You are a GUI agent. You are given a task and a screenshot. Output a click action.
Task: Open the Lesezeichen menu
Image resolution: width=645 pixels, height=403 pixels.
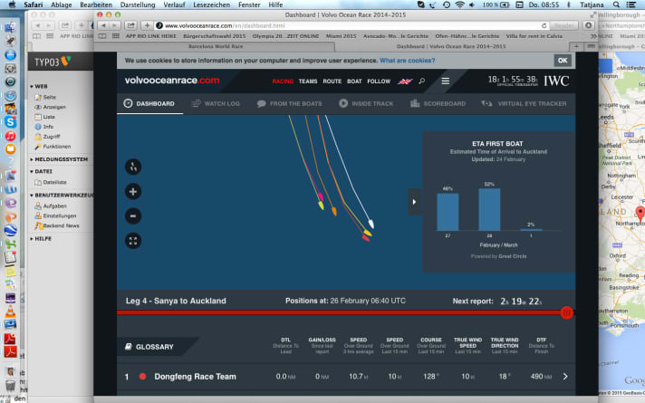pyautogui.click(x=211, y=5)
